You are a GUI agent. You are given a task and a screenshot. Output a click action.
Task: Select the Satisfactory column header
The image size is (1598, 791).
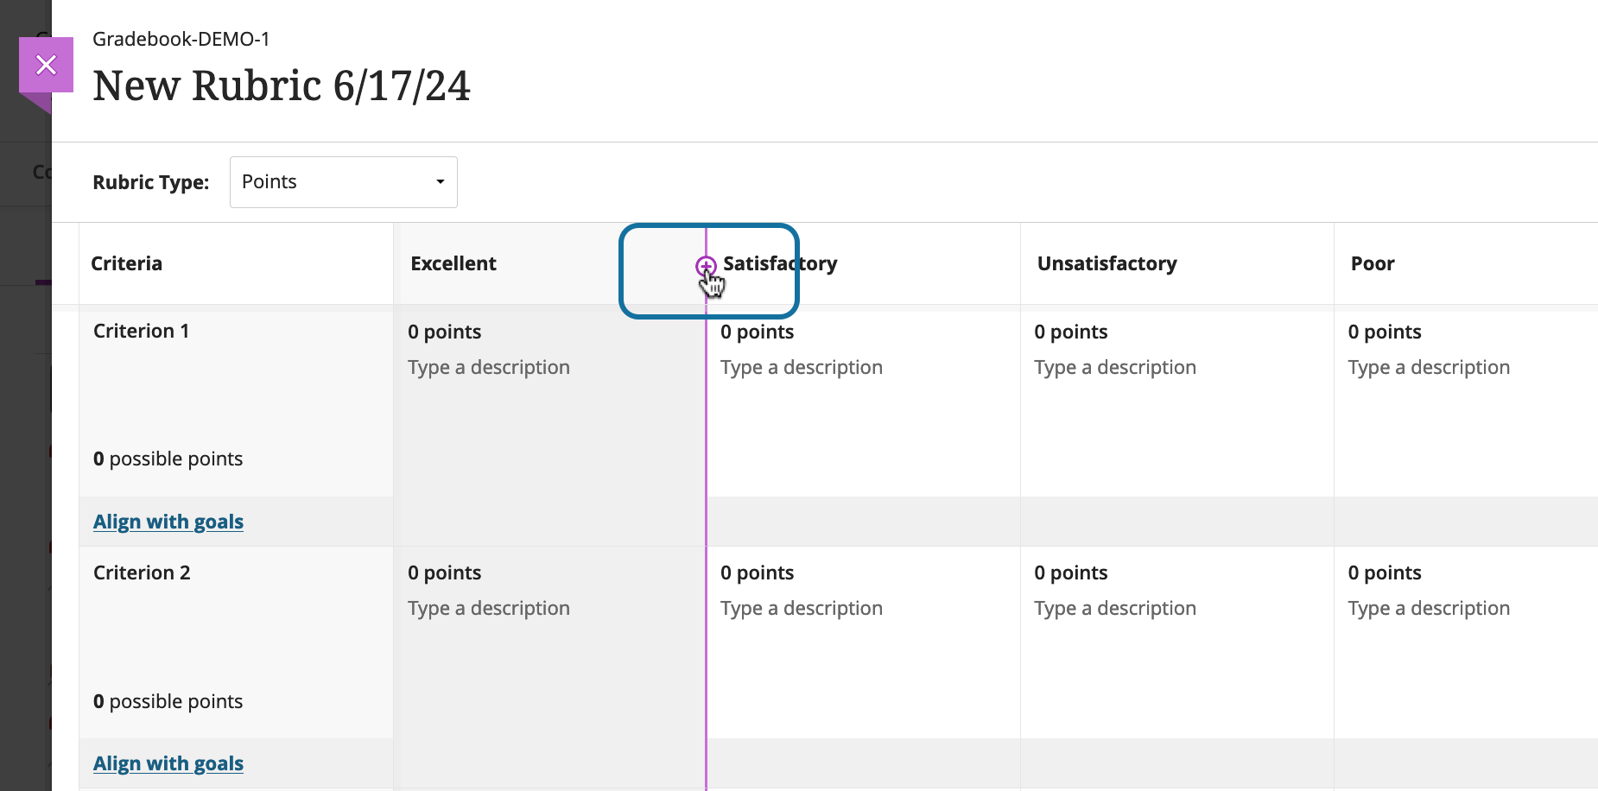(780, 263)
